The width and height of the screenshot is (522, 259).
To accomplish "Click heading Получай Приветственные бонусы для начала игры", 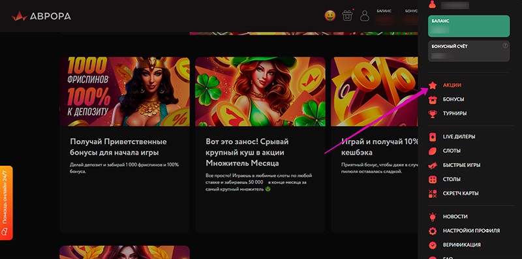I will [119, 147].
